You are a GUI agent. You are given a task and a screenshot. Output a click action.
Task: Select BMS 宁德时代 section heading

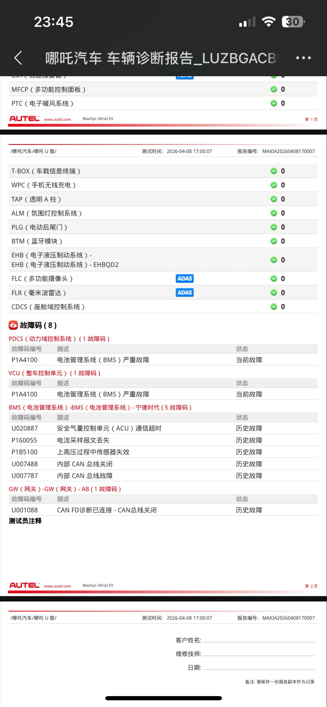[100, 408]
